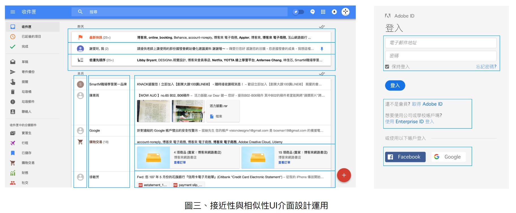Image resolution: width=516 pixels, height=213 pixels.
Task: Click the drafts envelope icon
Action: (13, 62)
